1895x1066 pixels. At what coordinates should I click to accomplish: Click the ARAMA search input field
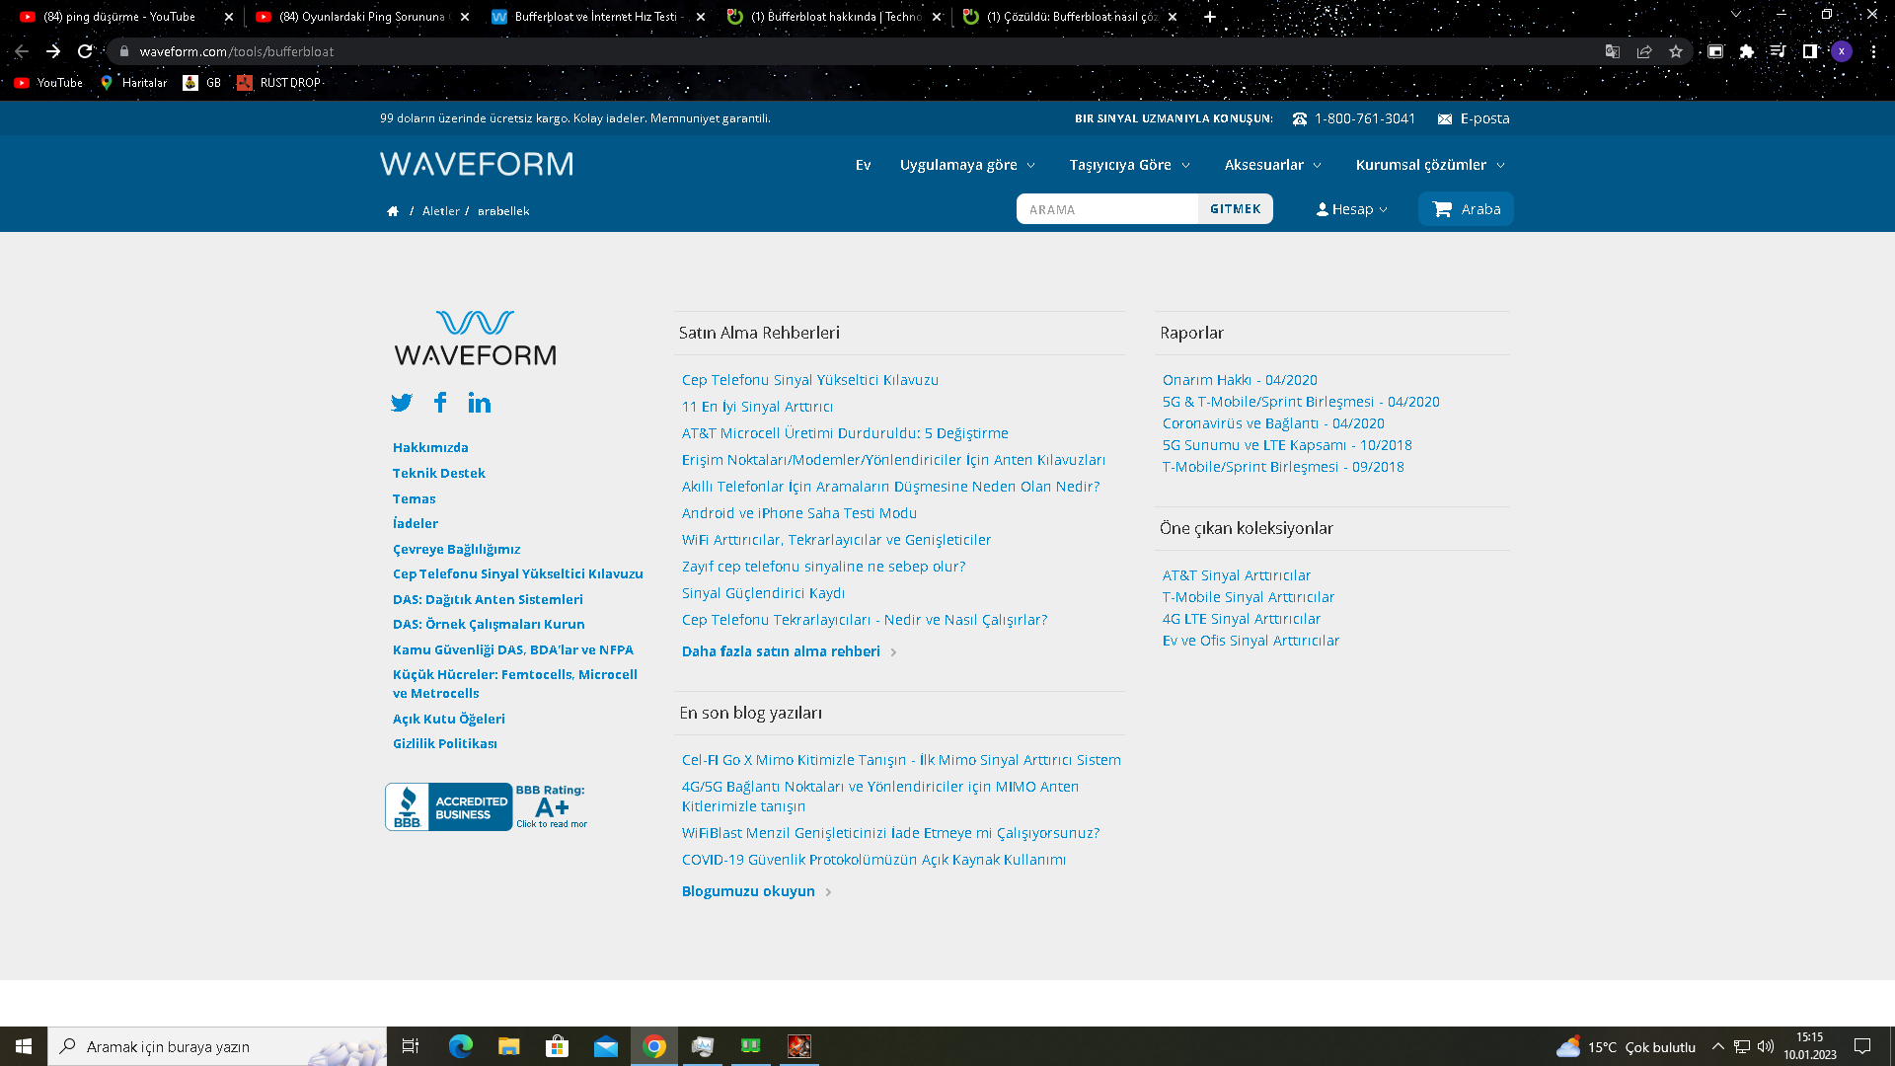1106,209
